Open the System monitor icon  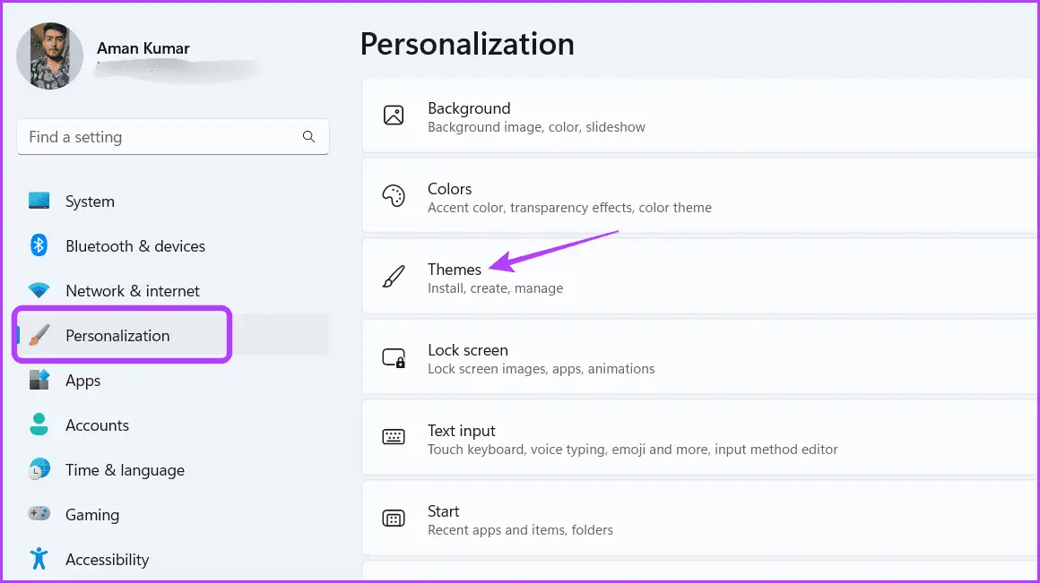39,201
